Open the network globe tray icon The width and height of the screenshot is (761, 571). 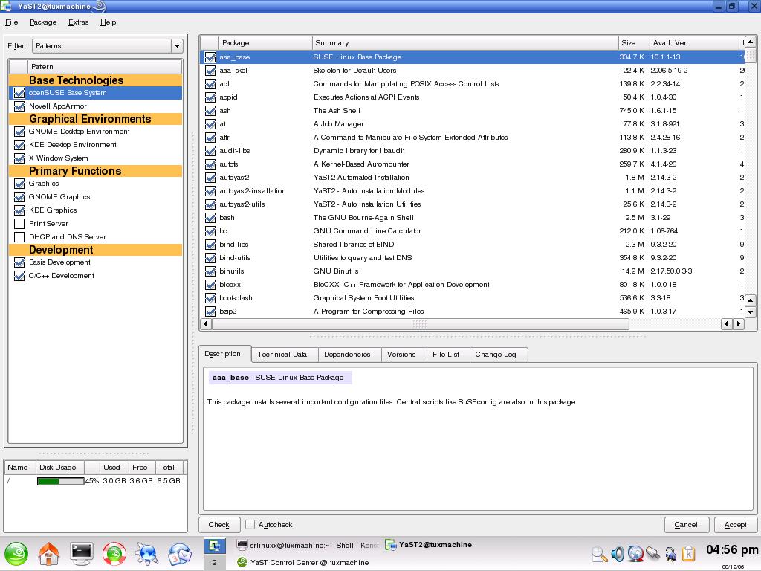click(635, 553)
